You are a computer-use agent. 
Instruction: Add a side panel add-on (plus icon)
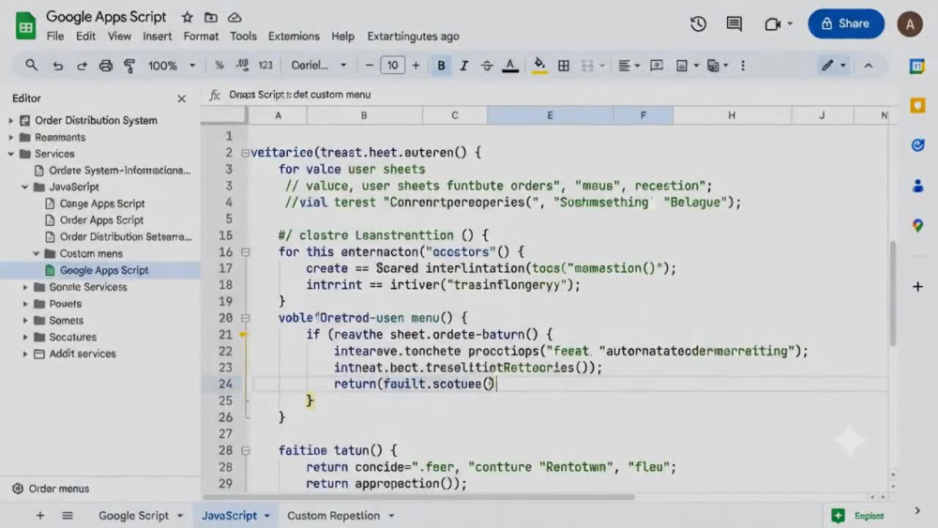pos(917,286)
